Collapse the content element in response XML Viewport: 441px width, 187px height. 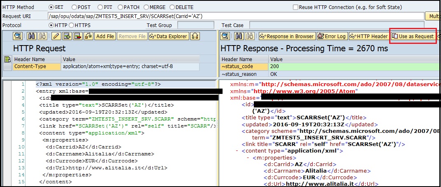[238, 151]
